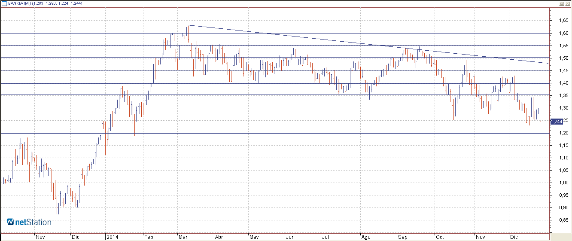Image resolution: width=572 pixels, height=241 pixels.
Task: Click the 1,35 price axis label
Action: (x=564, y=95)
